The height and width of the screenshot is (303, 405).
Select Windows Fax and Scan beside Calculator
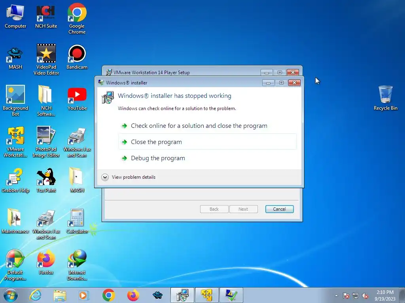[46, 224]
